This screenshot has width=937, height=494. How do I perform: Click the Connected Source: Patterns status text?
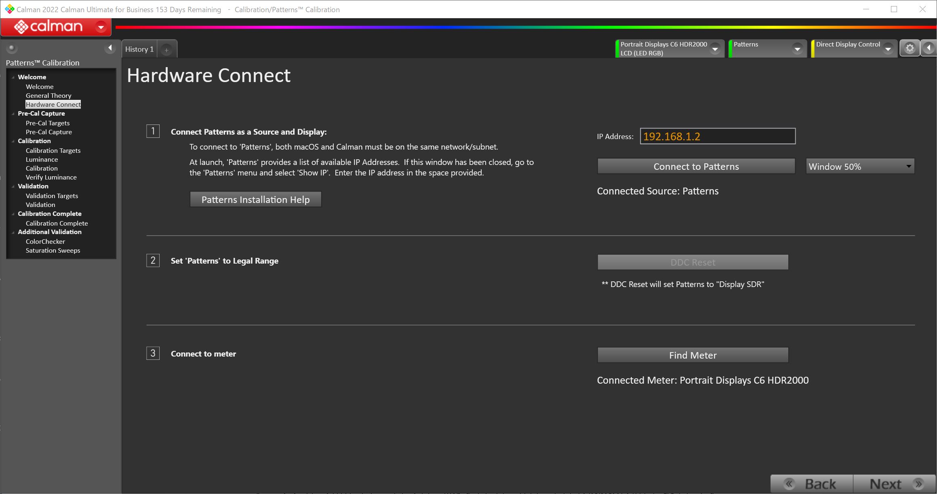[x=658, y=191]
